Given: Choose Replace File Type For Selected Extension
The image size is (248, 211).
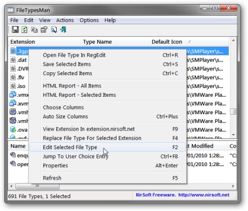Looking at the screenshot, I should pos(108,138).
